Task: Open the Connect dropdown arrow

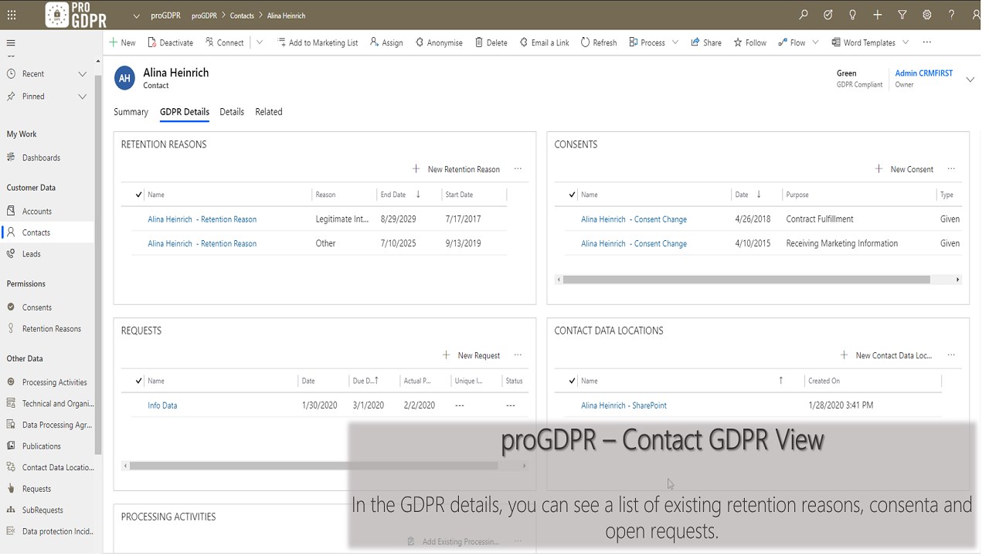Action: click(x=260, y=42)
